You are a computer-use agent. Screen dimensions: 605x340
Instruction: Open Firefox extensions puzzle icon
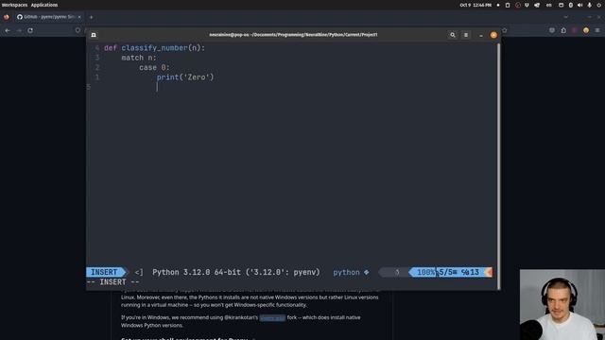(563, 30)
